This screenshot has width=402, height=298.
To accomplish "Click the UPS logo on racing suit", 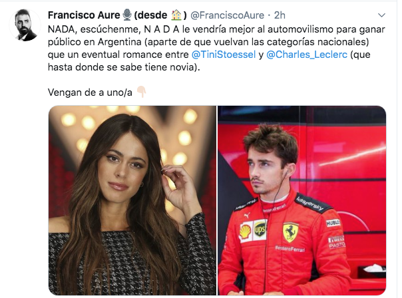I will (x=260, y=229).
